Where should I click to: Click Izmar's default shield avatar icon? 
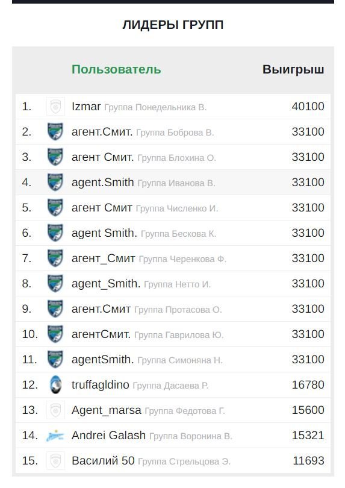click(55, 107)
